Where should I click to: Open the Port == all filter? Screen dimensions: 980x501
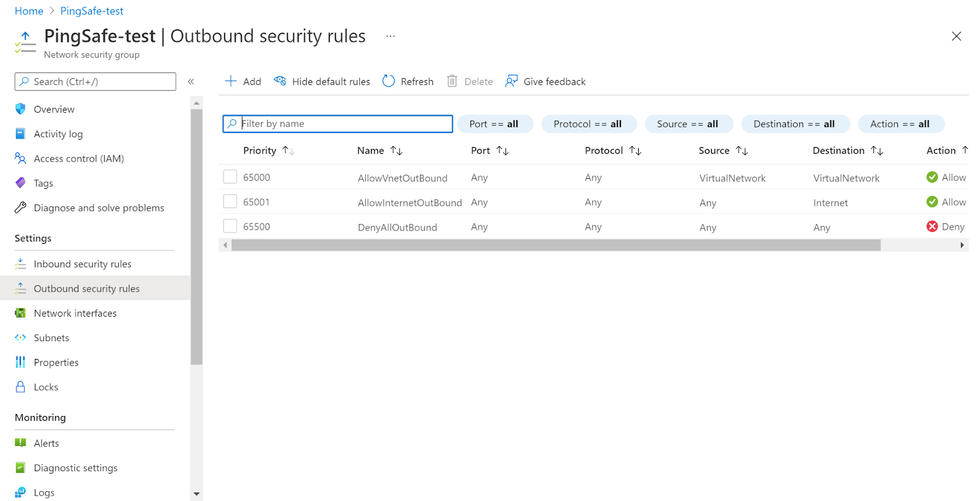pyautogui.click(x=494, y=124)
